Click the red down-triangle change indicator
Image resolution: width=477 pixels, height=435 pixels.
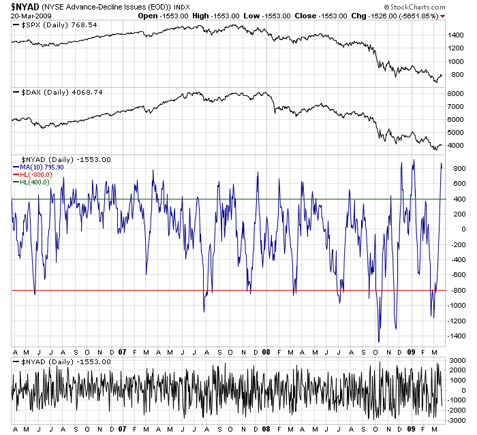coord(443,16)
